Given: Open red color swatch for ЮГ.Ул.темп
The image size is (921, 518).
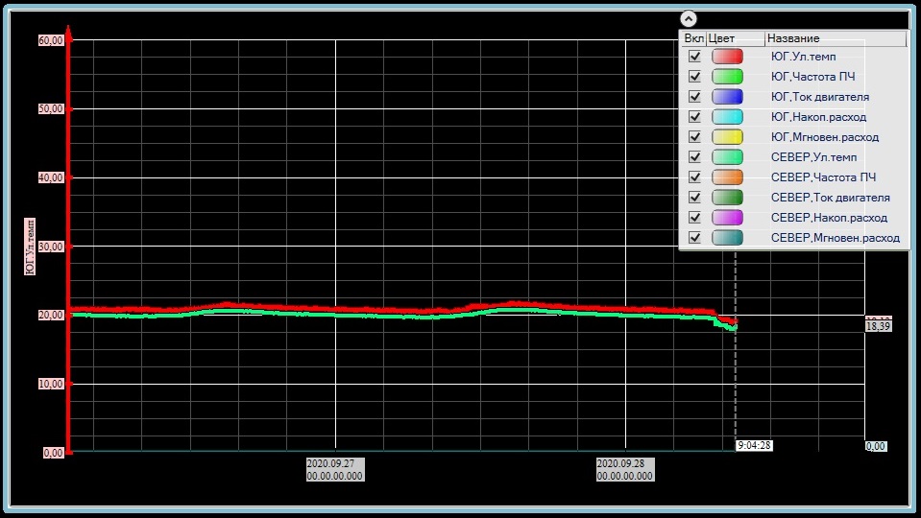Looking at the screenshot, I should tap(727, 57).
